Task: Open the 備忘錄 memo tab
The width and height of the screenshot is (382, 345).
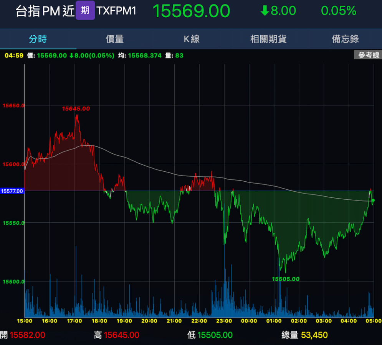Action: click(345, 39)
